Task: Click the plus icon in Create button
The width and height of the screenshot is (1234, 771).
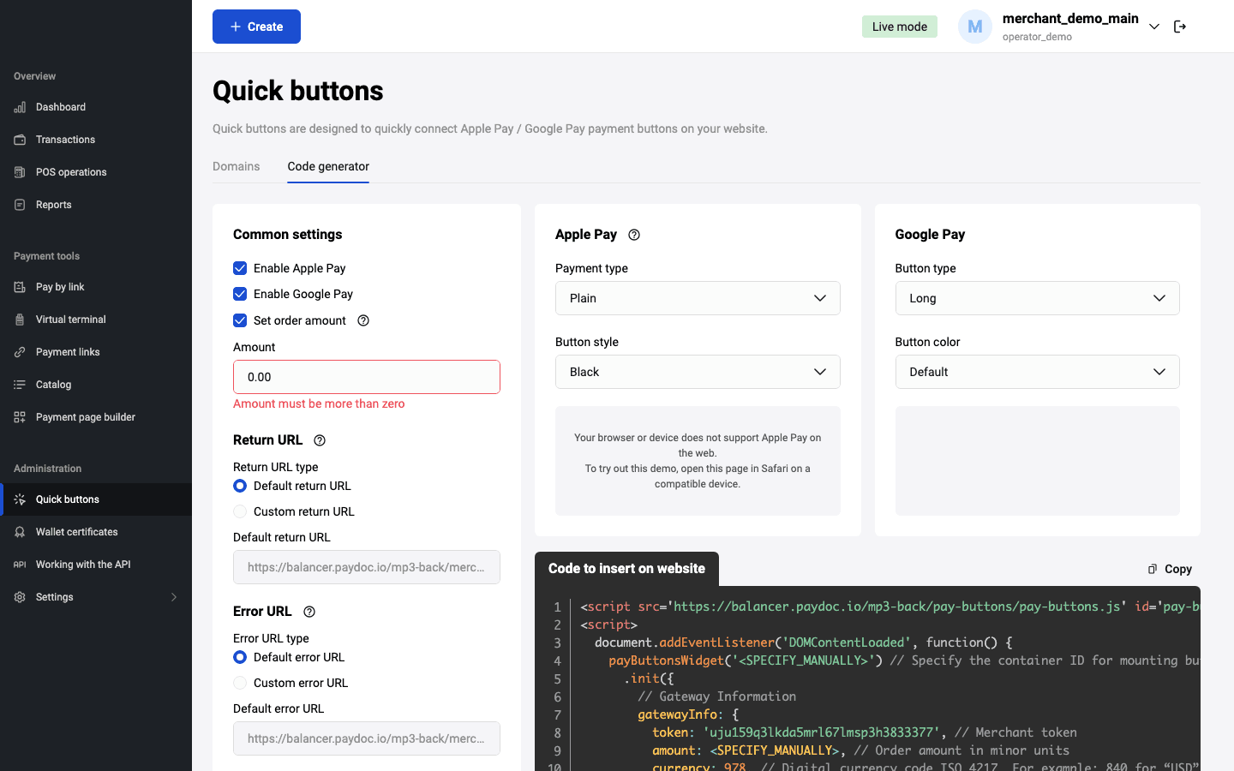Action: [236, 27]
